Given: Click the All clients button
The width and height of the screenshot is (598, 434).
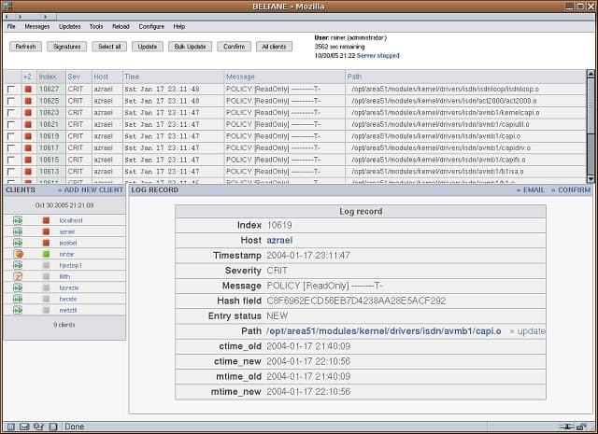Looking at the screenshot, I should (x=274, y=47).
